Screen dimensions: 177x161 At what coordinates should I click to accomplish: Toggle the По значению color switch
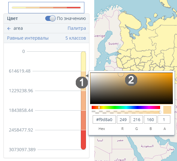[50, 18]
